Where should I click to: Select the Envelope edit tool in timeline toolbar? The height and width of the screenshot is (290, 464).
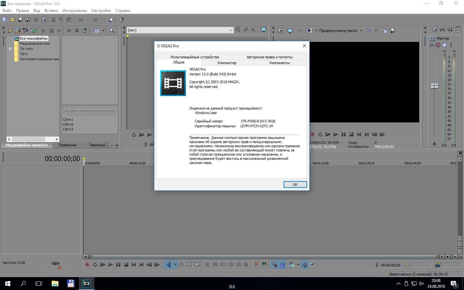[182, 265]
